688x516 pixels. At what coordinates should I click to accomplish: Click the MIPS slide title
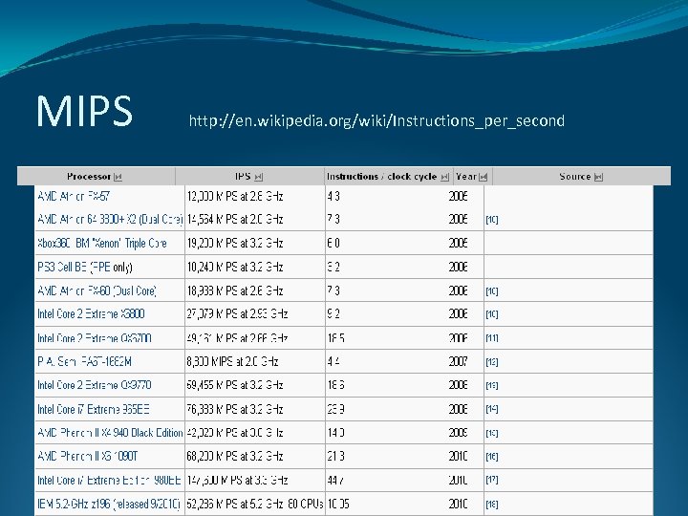pyautogui.click(x=84, y=111)
